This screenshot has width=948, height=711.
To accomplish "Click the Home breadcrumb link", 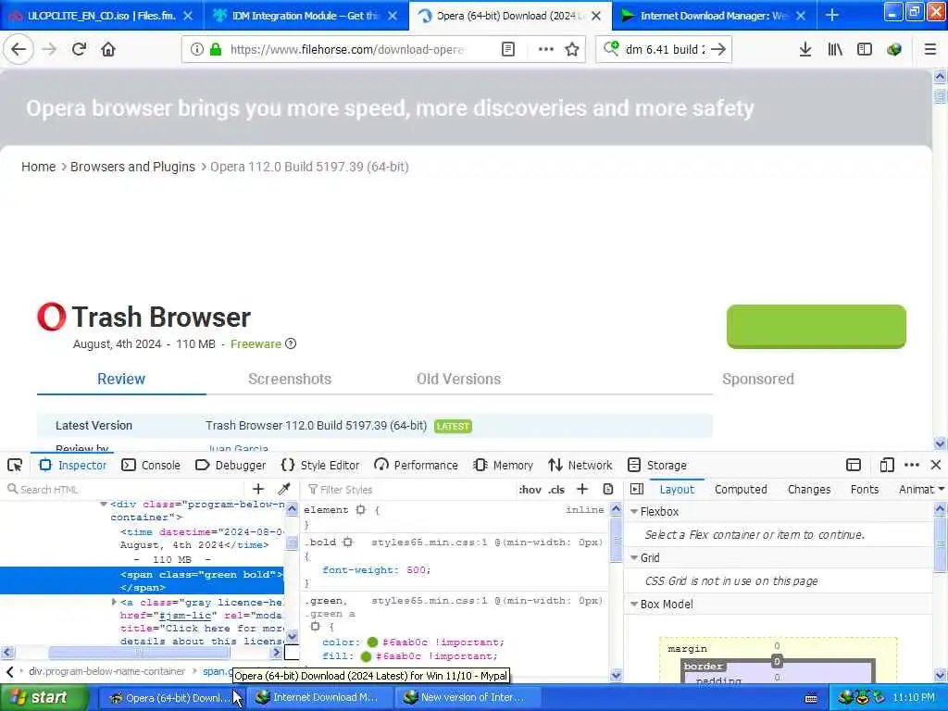I will (38, 167).
